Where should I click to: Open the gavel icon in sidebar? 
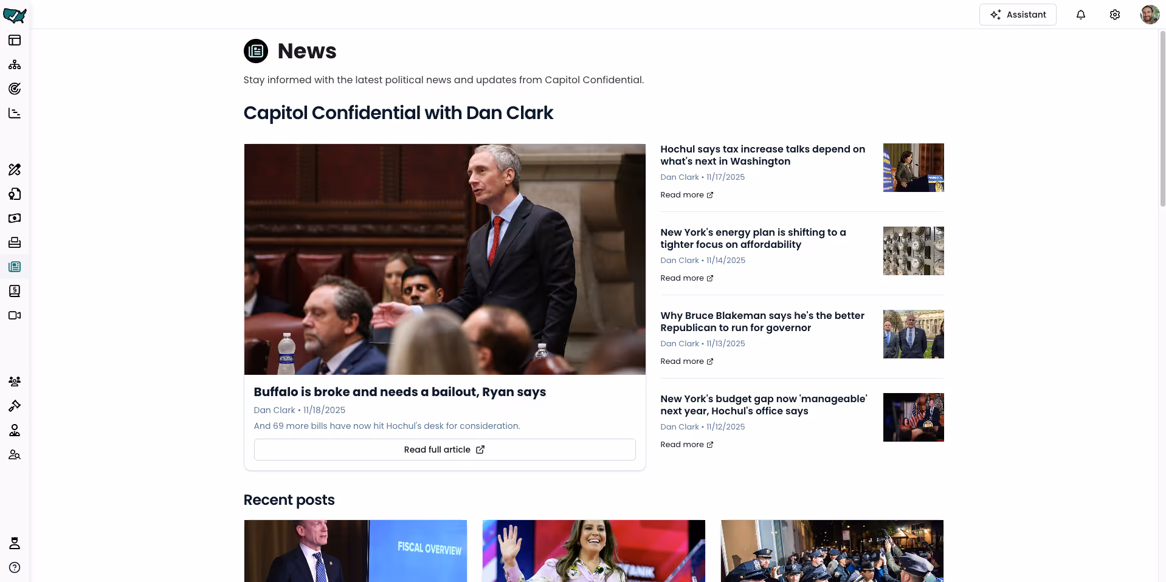[15, 406]
